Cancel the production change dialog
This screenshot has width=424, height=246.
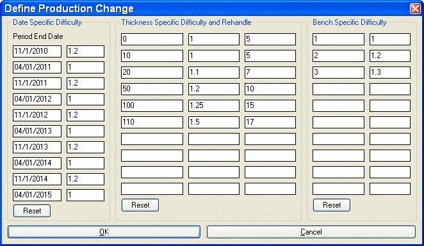click(311, 232)
